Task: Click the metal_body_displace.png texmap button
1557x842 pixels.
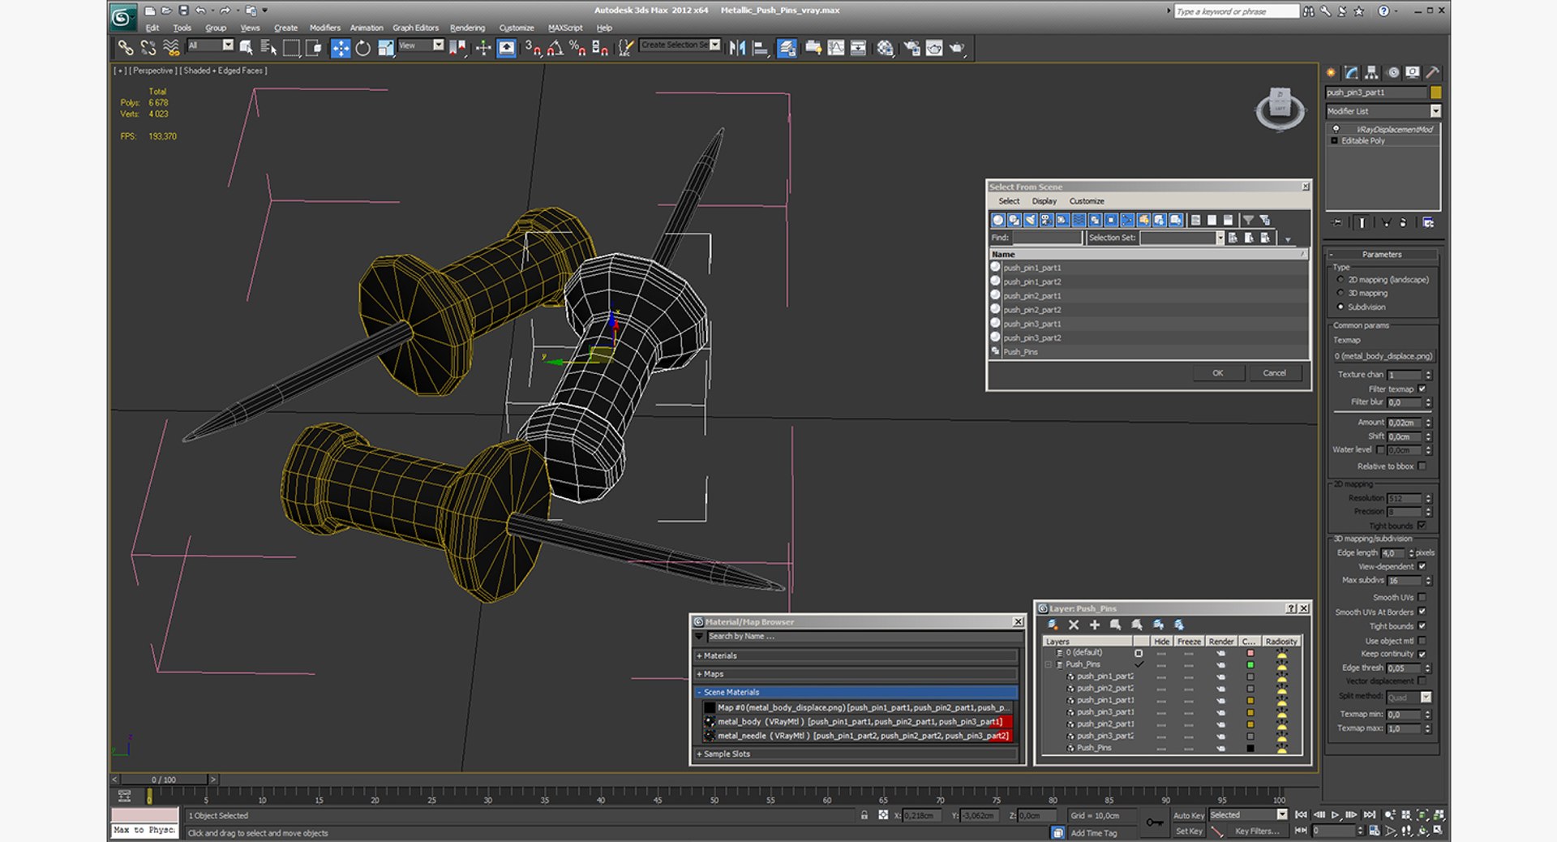Action: [x=1383, y=356]
